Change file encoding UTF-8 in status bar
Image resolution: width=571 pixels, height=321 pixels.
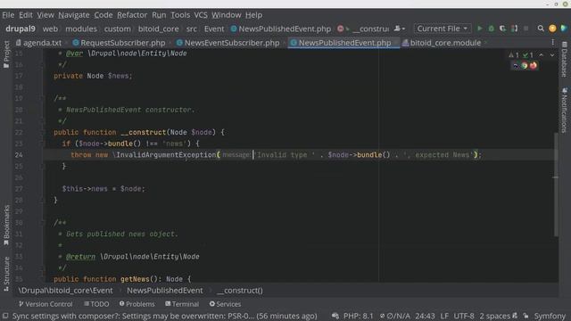pos(464,316)
